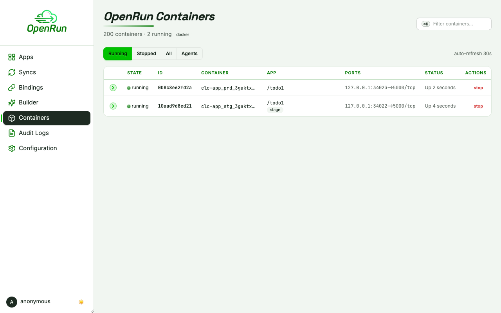Screen dimensions: 501x313
Task: Click the stage badge
Action: click(x=275, y=110)
